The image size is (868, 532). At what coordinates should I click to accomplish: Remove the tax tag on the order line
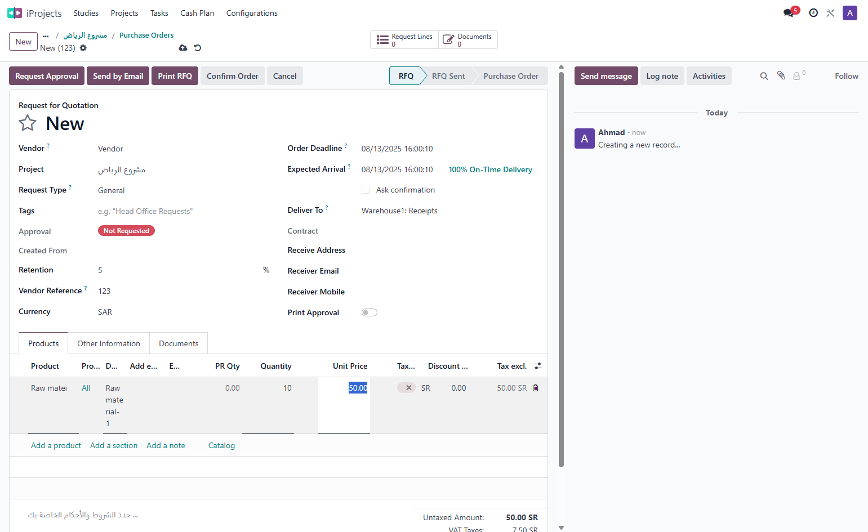pos(409,387)
